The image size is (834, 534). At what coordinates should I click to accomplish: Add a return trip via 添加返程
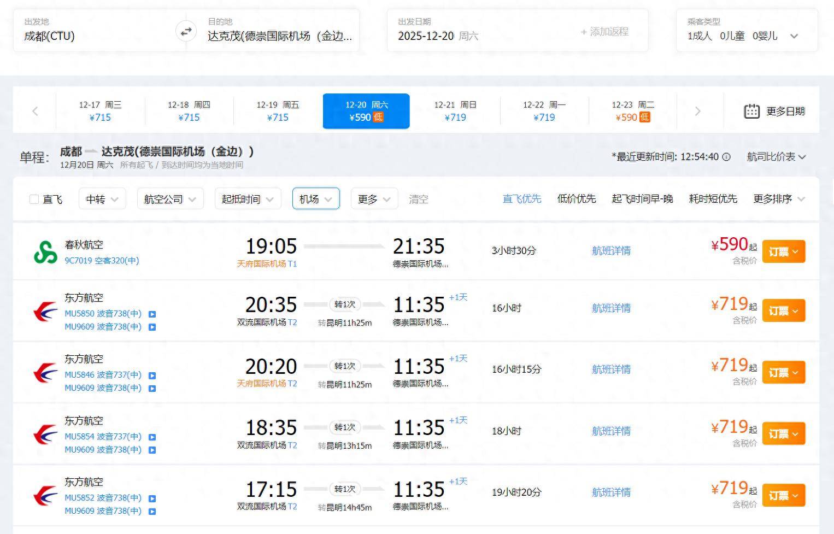pos(604,32)
